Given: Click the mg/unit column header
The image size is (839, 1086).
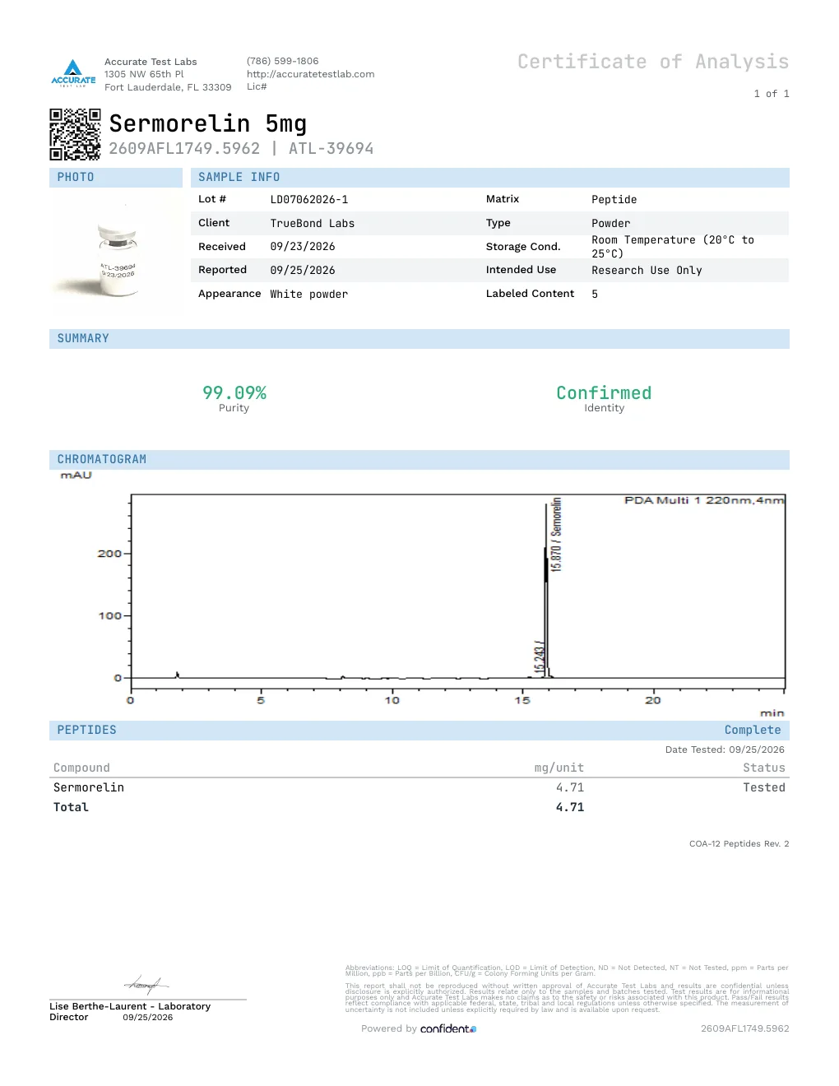Looking at the screenshot, I should click(x=559, y=768).
